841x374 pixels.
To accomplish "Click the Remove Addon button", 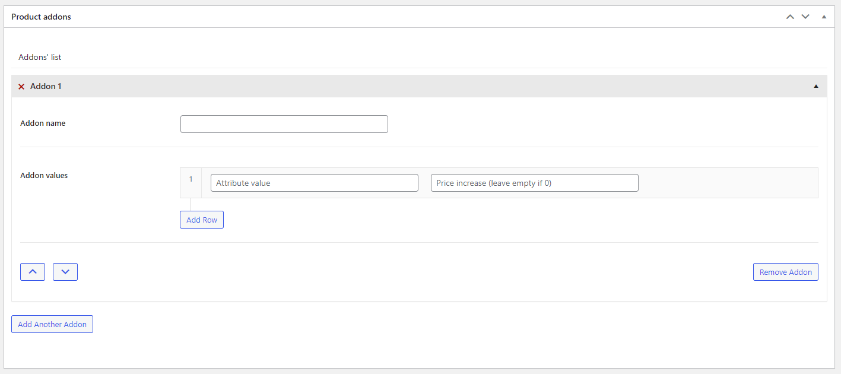I will (x=785, y=272).
